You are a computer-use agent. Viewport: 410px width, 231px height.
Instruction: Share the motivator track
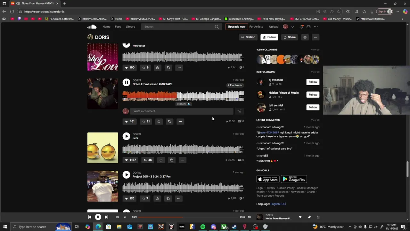click(x=158, y=67)
